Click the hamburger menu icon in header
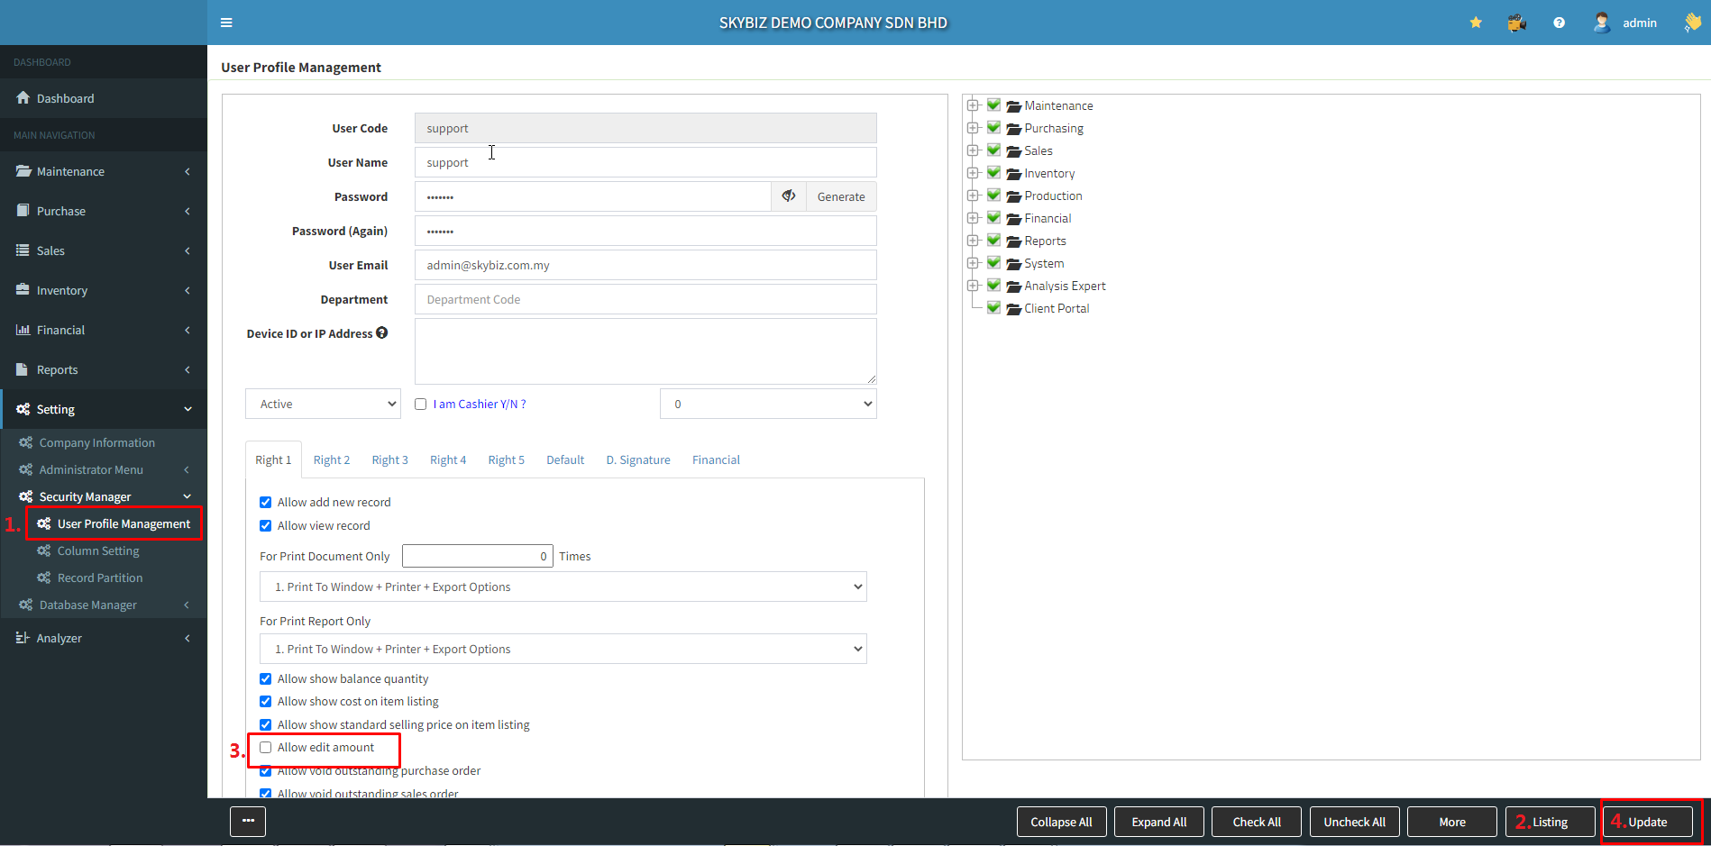The image size is (1711, 855). point(226,23)
